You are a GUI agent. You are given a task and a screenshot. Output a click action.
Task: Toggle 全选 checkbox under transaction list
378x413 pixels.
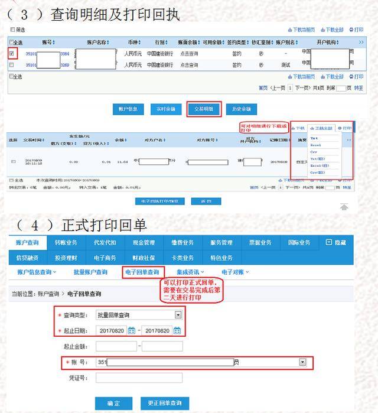pos(11,180)
